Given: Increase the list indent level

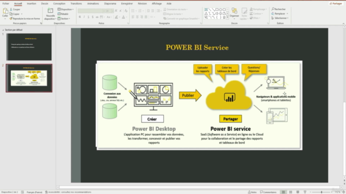Looking at the screenshot, I should [152, 11].
